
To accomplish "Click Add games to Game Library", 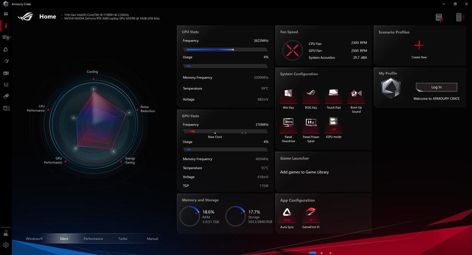I will 305,172.
